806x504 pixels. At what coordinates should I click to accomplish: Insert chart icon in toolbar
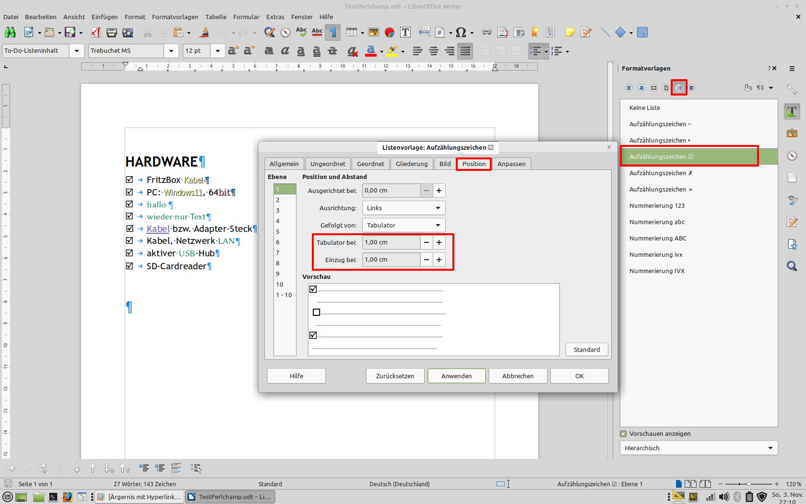point(390,32)
